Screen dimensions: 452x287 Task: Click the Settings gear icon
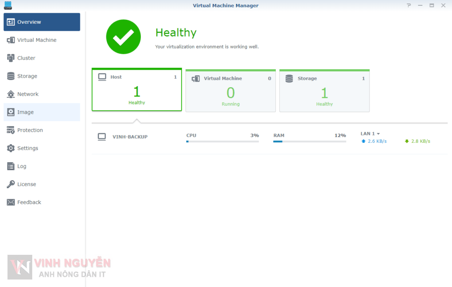click(x=11, y=149)
